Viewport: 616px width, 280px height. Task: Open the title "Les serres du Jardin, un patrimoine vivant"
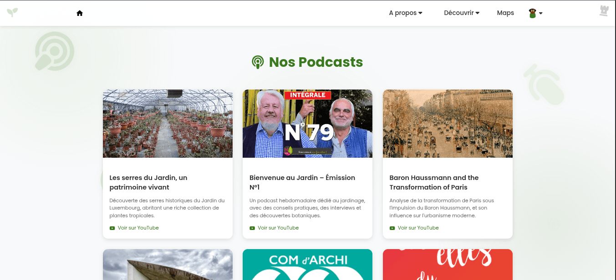coord(148,182)
